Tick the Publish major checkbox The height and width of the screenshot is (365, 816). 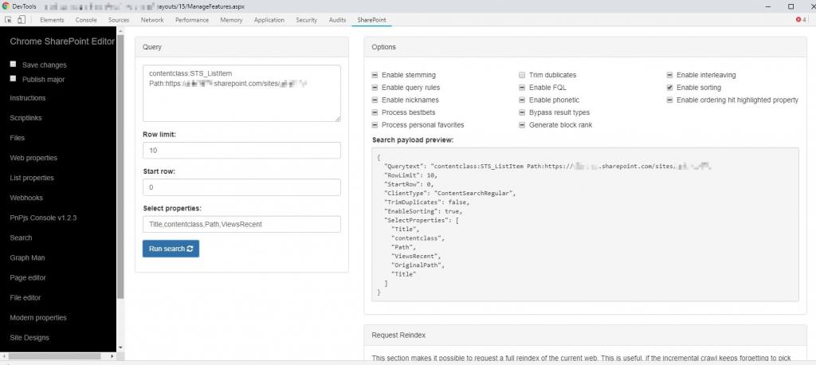click(x=13, y=79)
